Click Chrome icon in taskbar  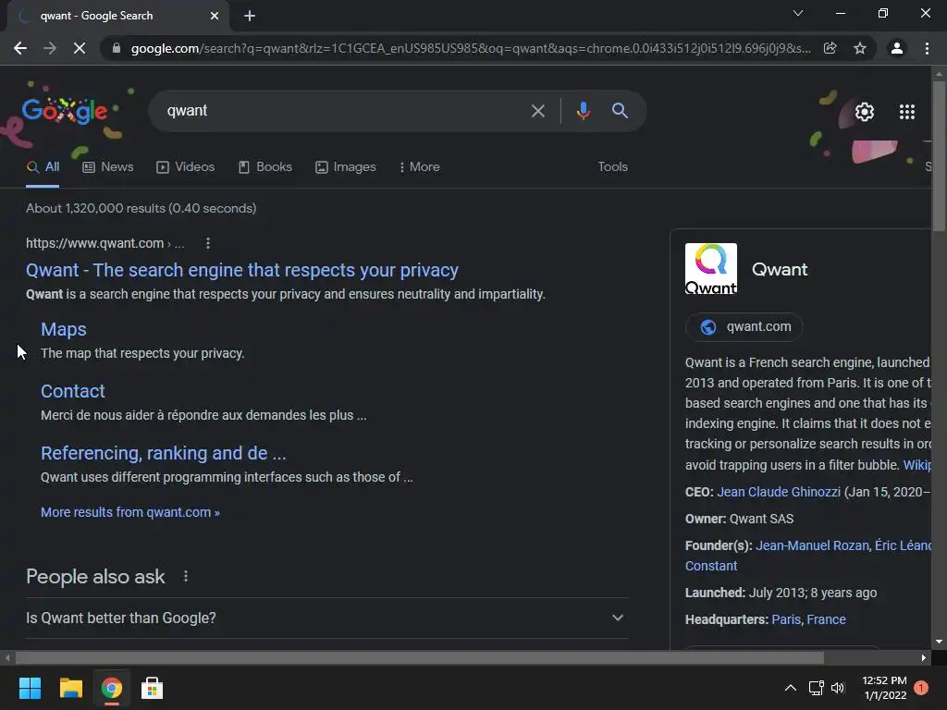point(111,688)
